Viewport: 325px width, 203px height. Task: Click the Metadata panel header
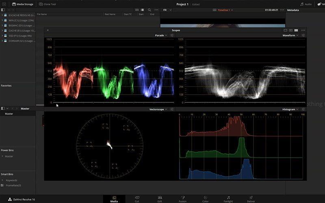tap(293, 10)
